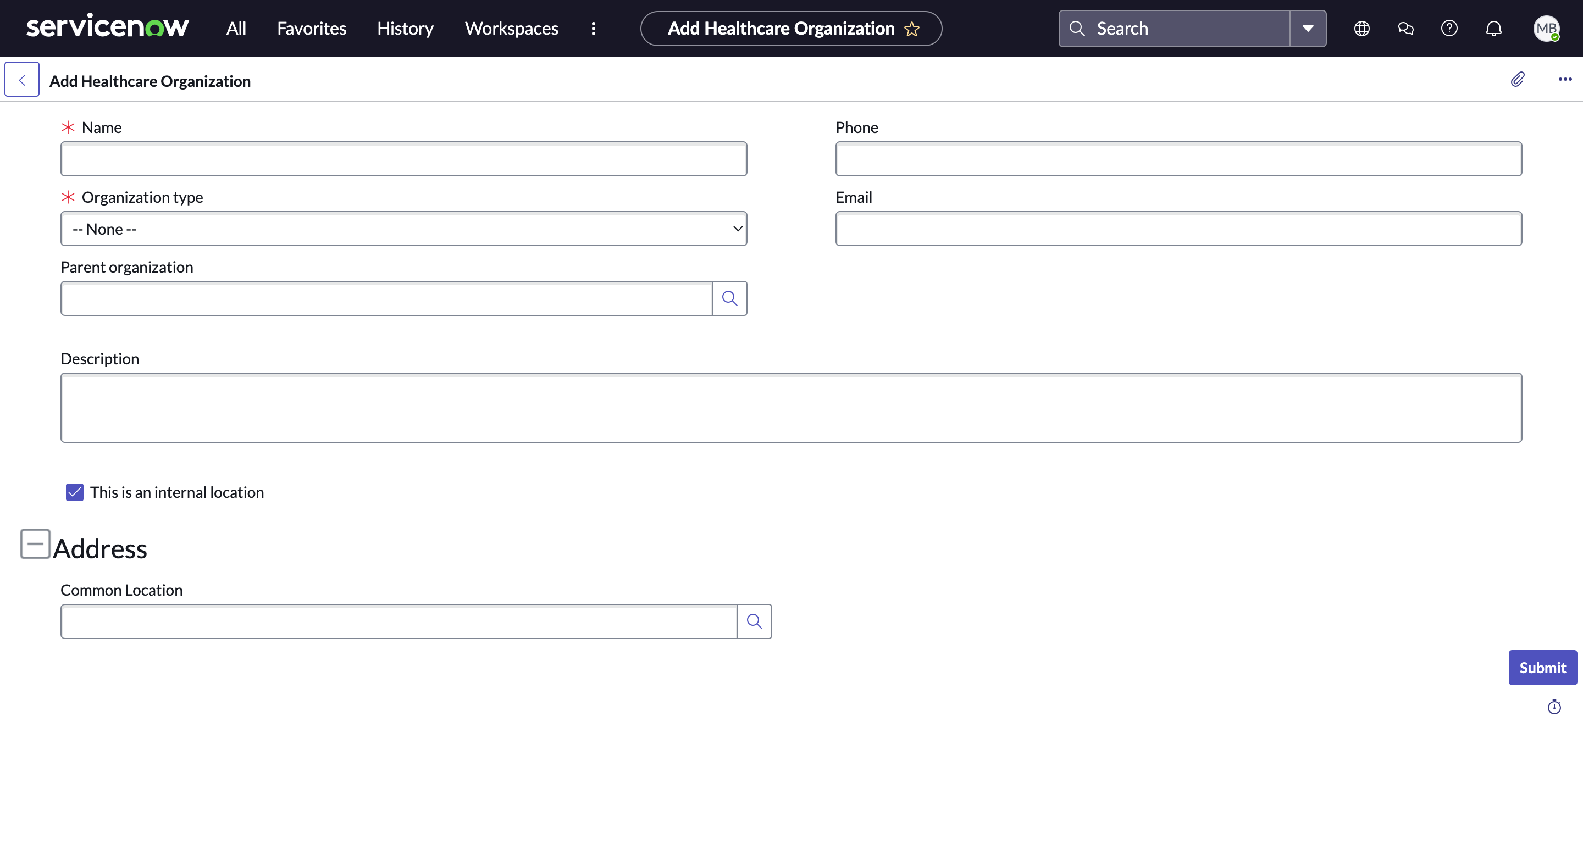Show notifications with the bell icon
Viewport: 1583px width, 855px height.
1493,29
